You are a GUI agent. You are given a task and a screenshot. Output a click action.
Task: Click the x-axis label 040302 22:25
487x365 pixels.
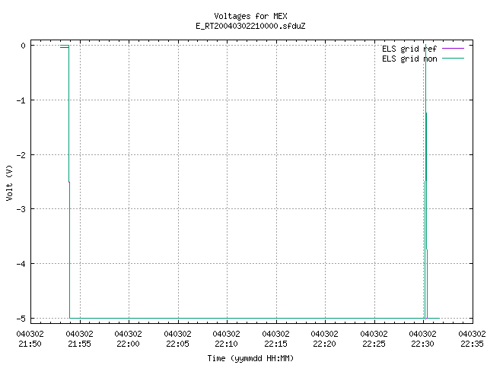[374, 339]
